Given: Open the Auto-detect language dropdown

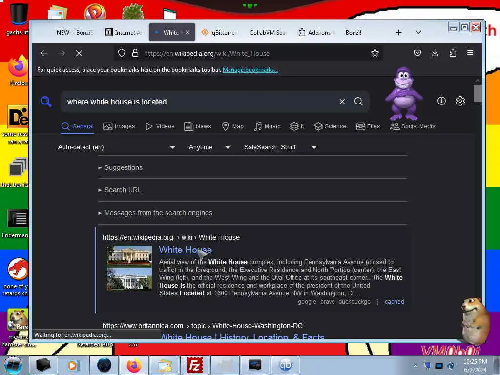Looking at the screenshot, I should tap(117, 147).
